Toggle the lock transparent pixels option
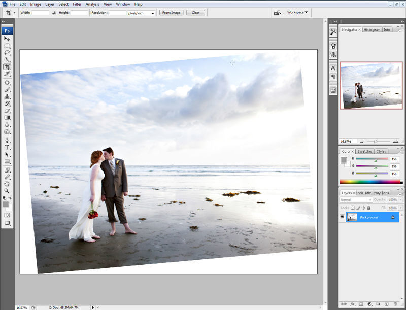The width and height of the screenshot is (406, 310). pos(353,208)
